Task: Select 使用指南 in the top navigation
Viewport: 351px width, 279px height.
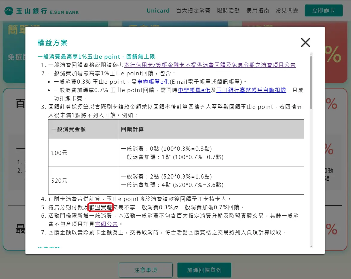Action: 258,10
